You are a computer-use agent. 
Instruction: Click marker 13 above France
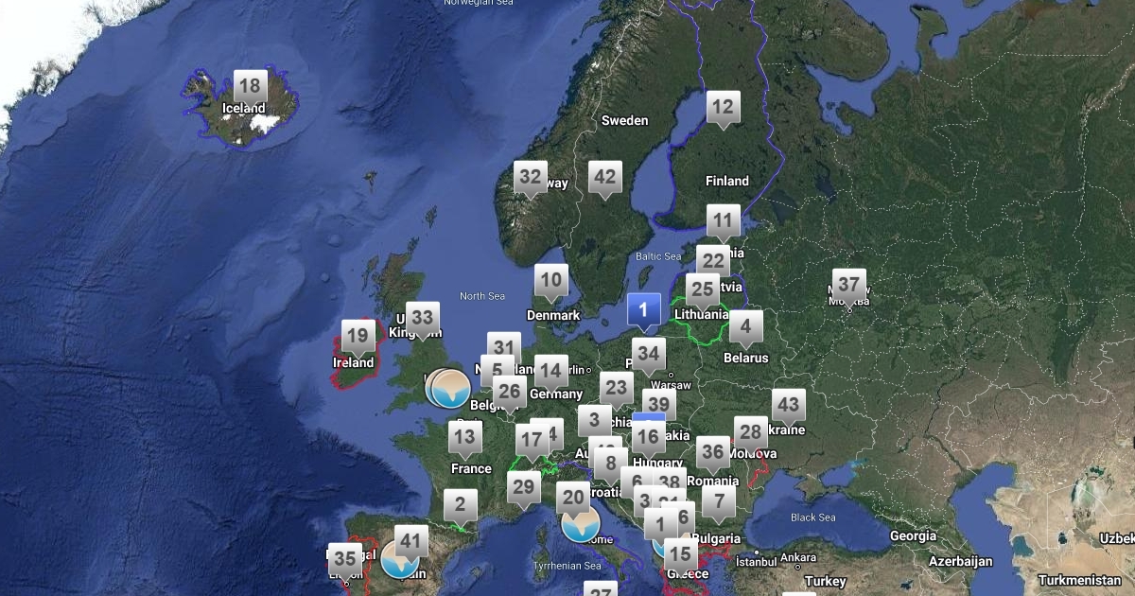464,437
